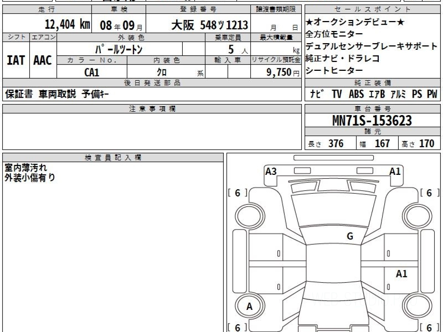Select the IAT shift type cell
Viewport: 443px width, 332px height.
coord(16,60)
